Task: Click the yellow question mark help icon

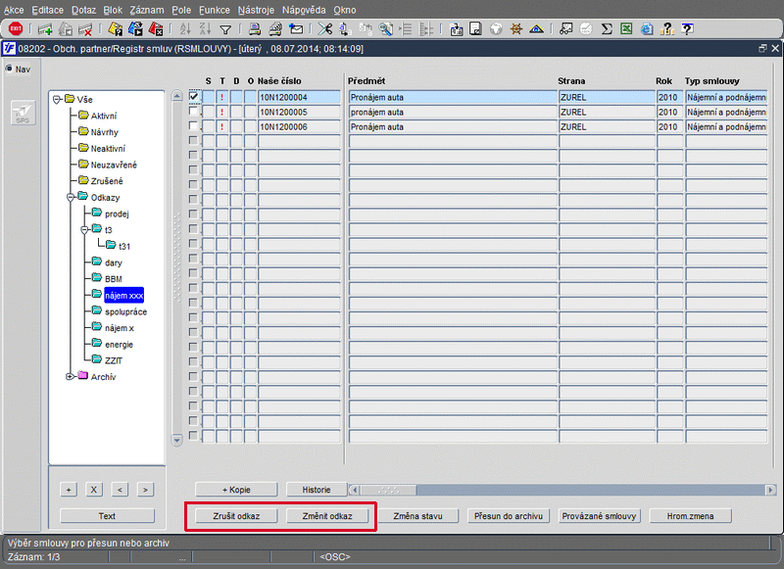Action: pos(667,29)
